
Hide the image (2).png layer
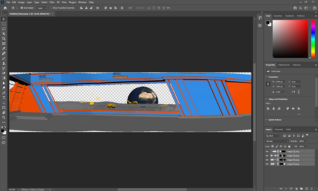267,151
